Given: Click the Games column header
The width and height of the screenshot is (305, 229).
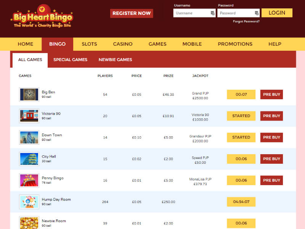Looking at the screenshot, I should [x=25, y=76].
